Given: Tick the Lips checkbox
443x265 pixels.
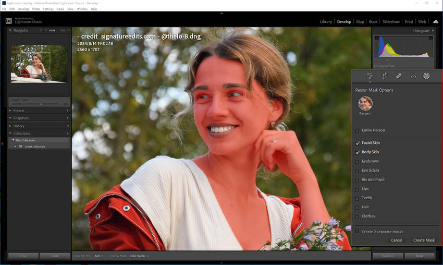Looking at the screenshot, I should click(357, 189).
